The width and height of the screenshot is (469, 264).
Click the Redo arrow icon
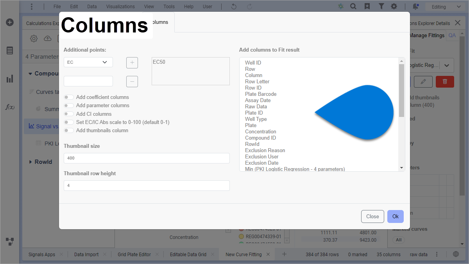tap(249, 7)
